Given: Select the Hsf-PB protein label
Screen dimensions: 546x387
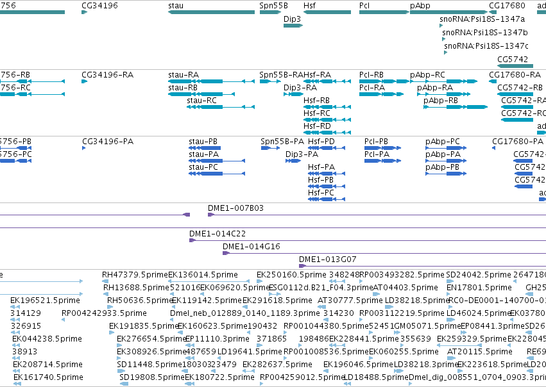Looking at the screenshot, I should [321, 180].
